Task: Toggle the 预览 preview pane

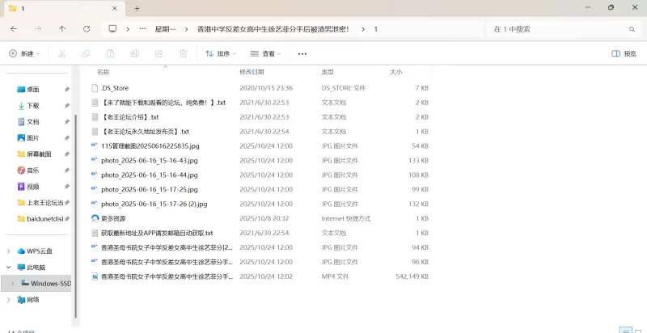Action: pos(624,54)
